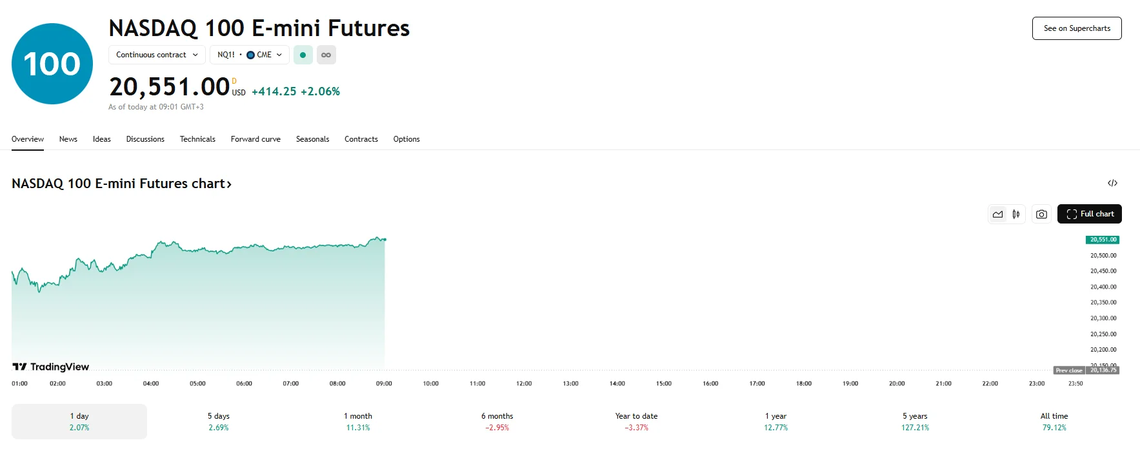This screenshot has width=1140, height=458.
Task: Click the market open status indicator
Action: tap(303, 55)
